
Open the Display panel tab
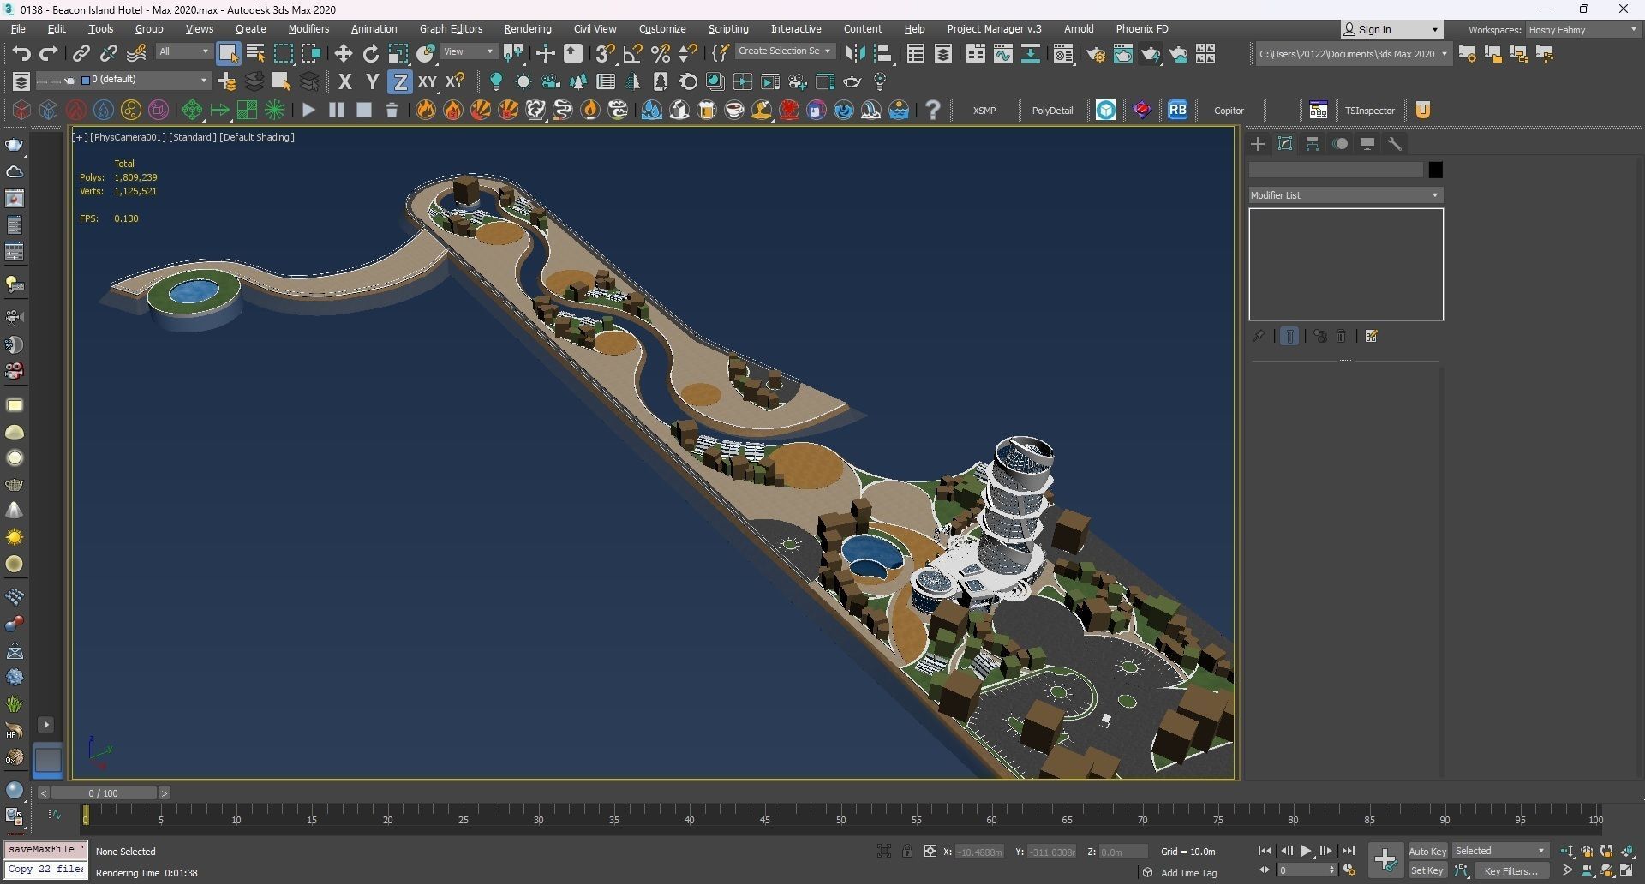point(1367,144)
